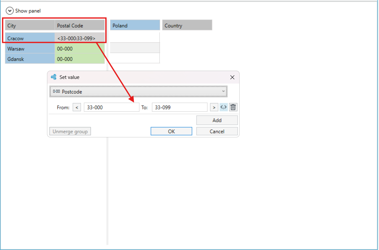Open the Postcode type dropdown

138,91
